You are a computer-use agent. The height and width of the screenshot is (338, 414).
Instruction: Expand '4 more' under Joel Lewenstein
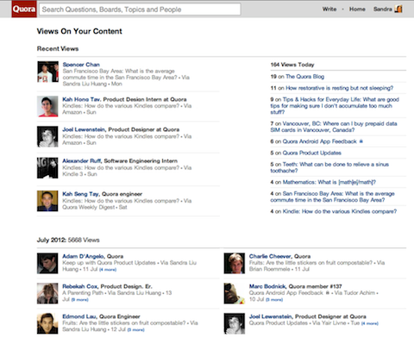370,323
